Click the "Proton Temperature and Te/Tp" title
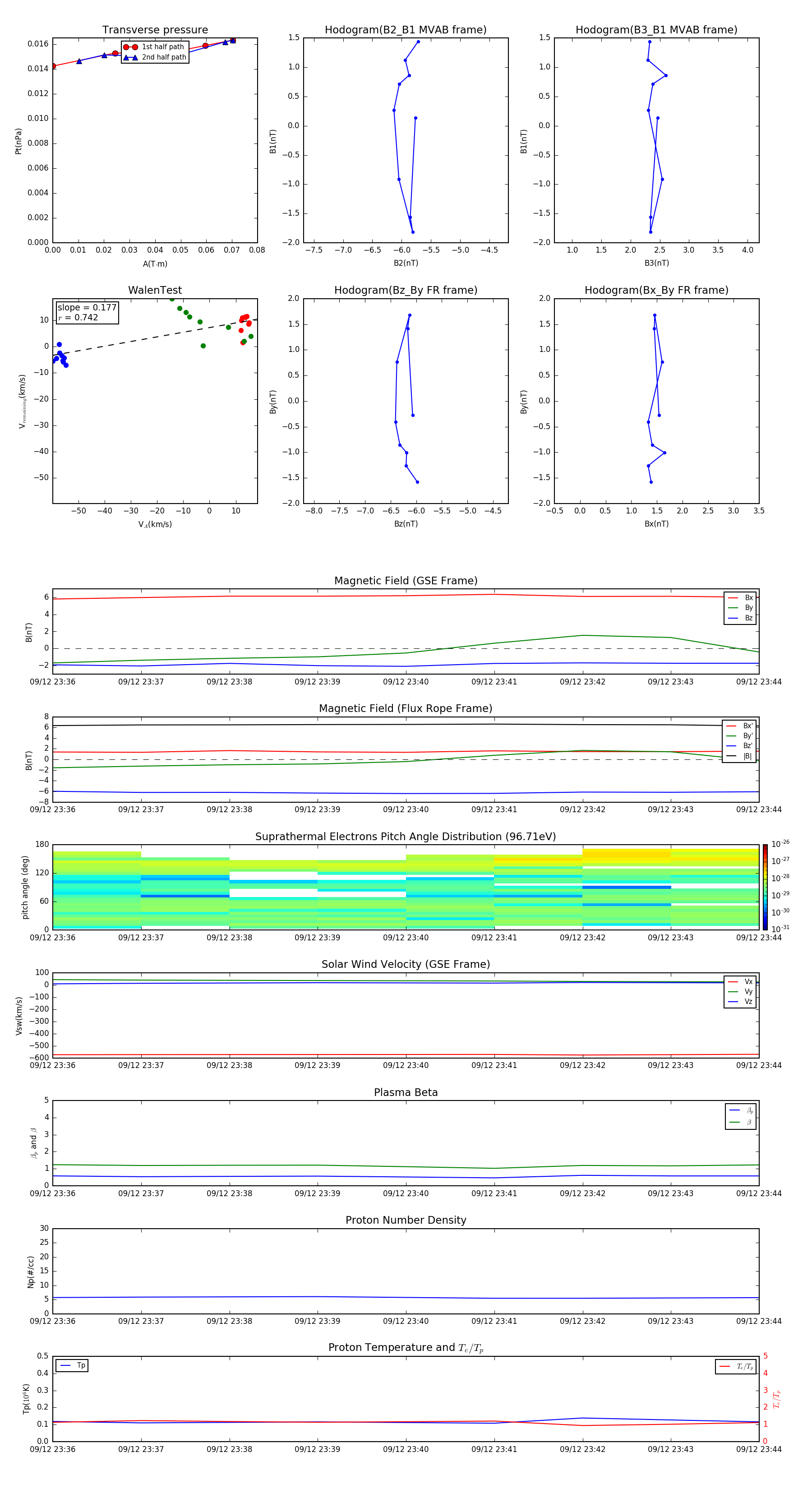Viewport: 812px width, 1489px height. point(406,1348)
